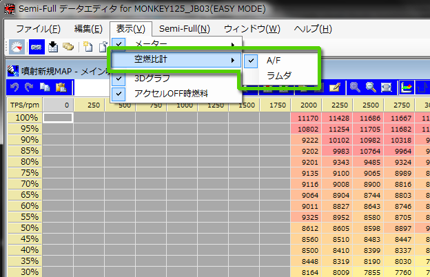
Task: Click the zoom in magnifier icon
Action: click(x=355, y=88)
